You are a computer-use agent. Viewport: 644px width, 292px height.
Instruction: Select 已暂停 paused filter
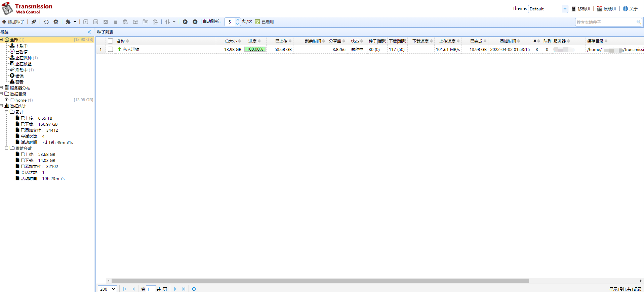click(x=21, y=52)
